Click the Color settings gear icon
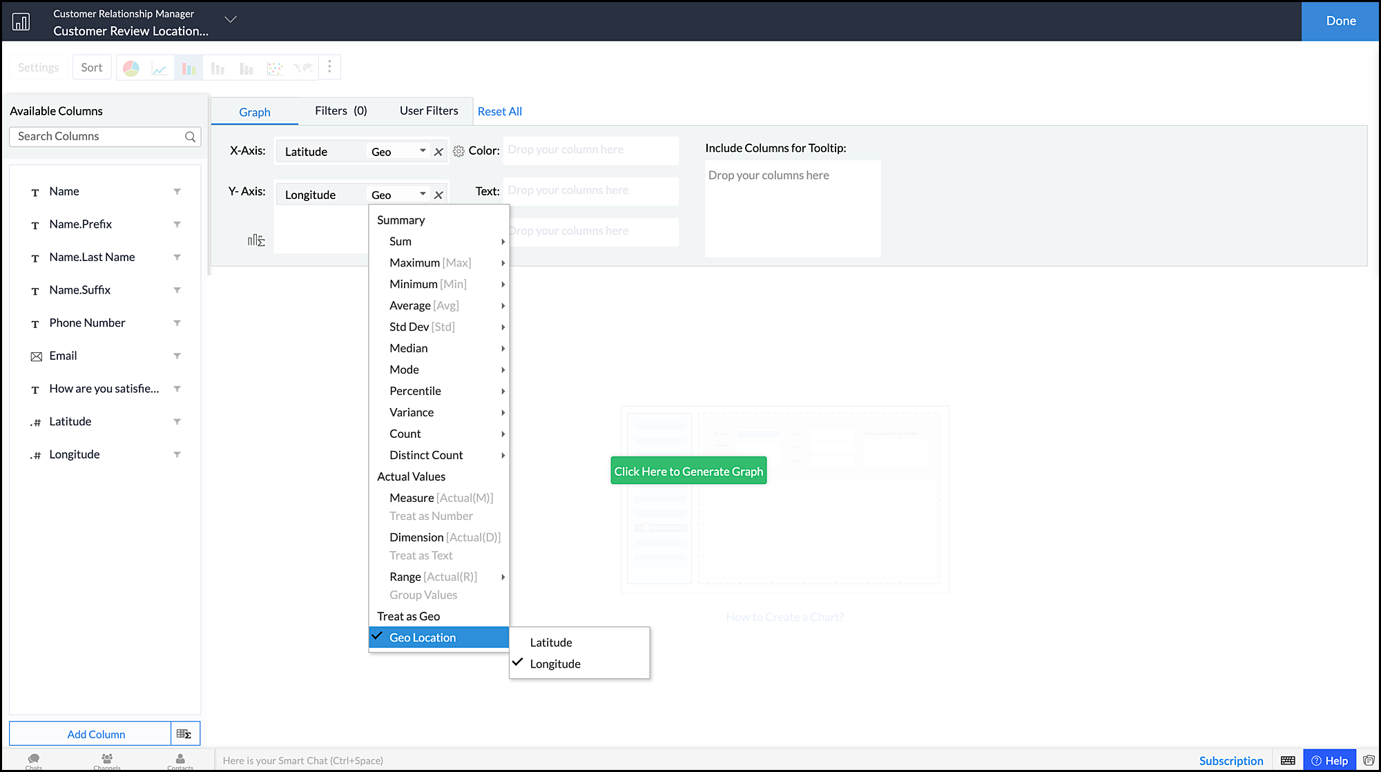The image size is (1381, 772). pos(458,151)
